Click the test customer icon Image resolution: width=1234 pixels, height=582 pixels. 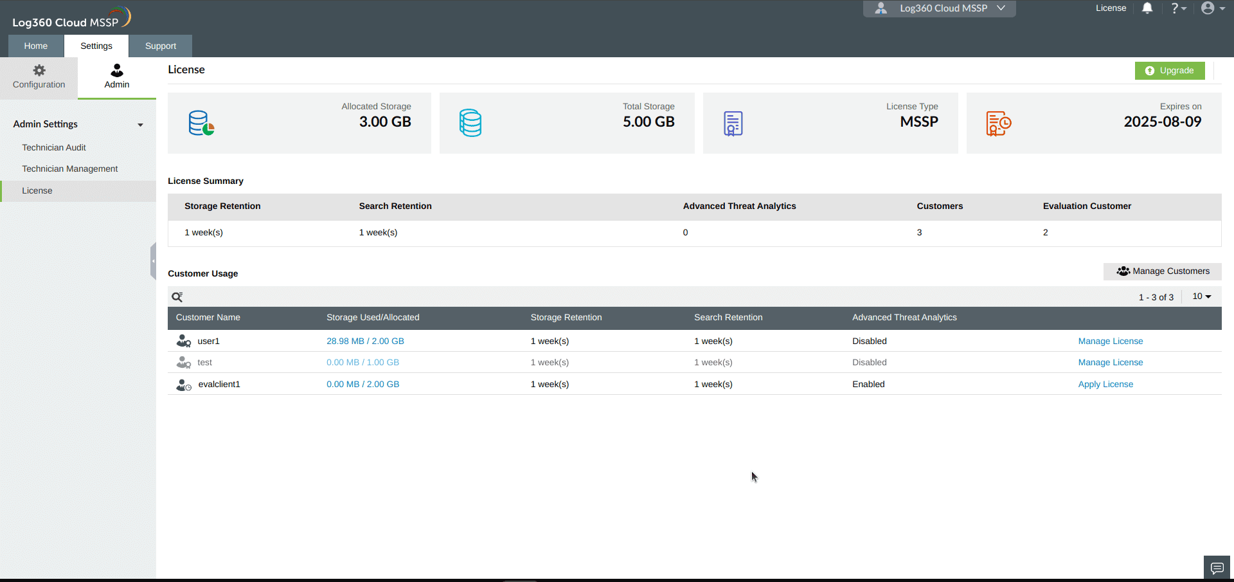tap(184, 363)
